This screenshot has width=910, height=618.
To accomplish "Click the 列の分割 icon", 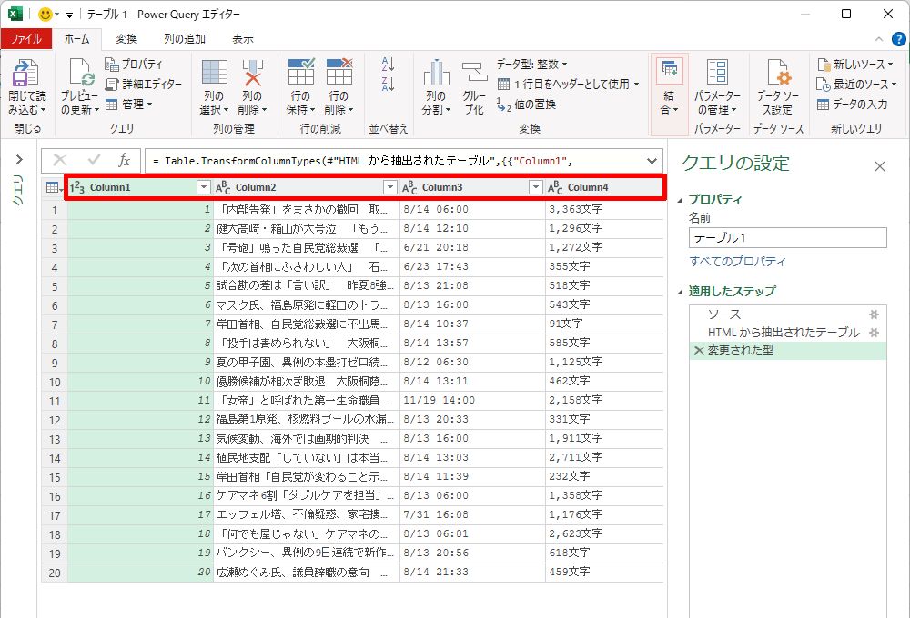I will click(x=436, y=74).
